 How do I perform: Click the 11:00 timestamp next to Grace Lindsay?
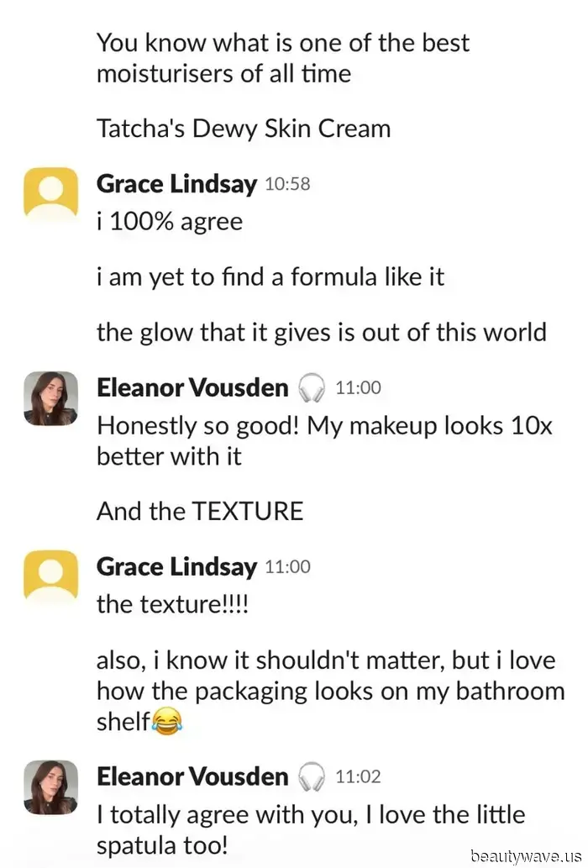[x=287, y=567]
